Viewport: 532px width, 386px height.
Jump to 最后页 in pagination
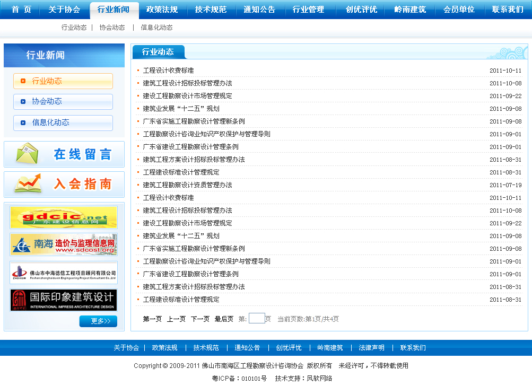tap(224, 319)
